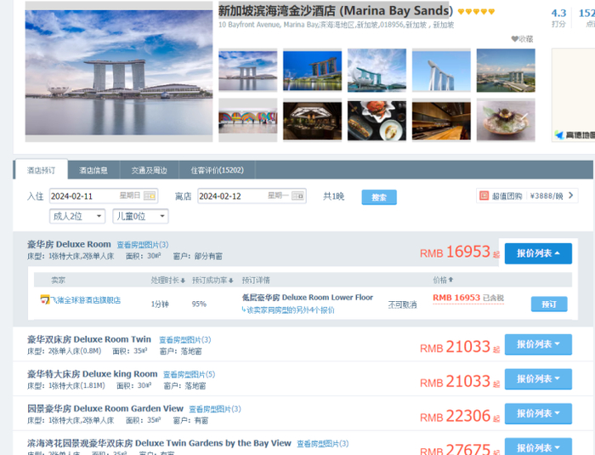Click 豪华双床房 Deluxe Room Twin room name

tap(89, 339)
